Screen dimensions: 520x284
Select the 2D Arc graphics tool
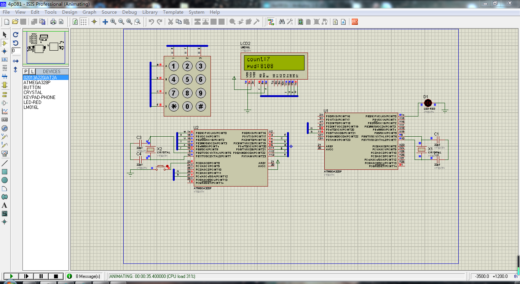coord(5,188)
